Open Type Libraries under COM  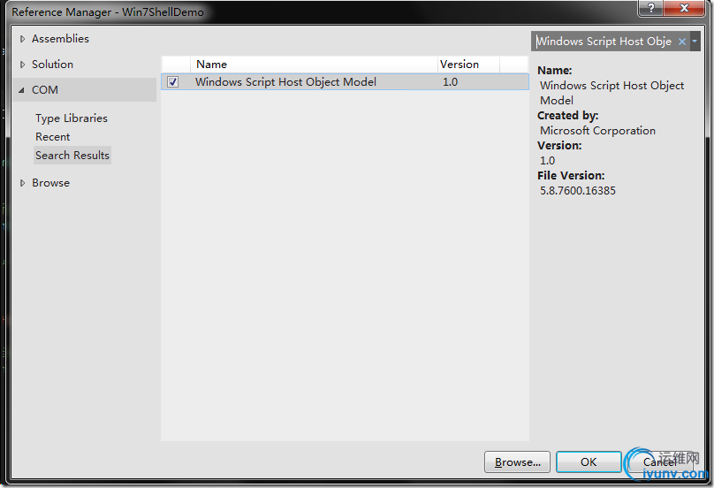(72, 118)
